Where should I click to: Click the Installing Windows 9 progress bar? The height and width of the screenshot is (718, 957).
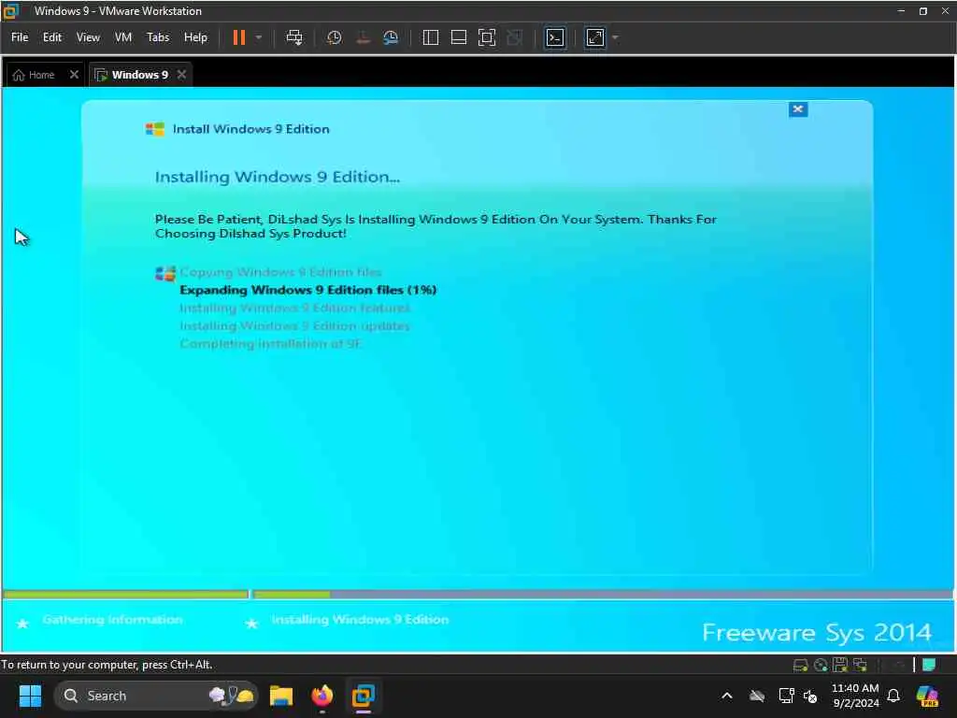(603, 594)
